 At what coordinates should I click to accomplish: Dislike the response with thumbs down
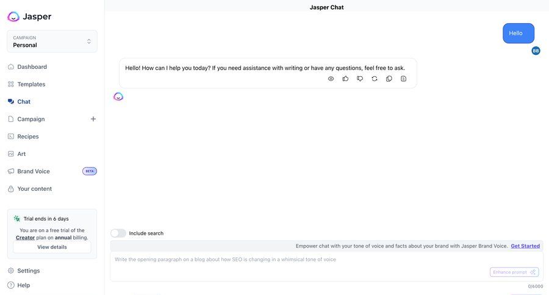(360, 79)
